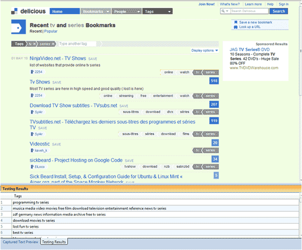Click the nzb tag
This screenshot has height=250, width=302.
[x=167, y=166]
